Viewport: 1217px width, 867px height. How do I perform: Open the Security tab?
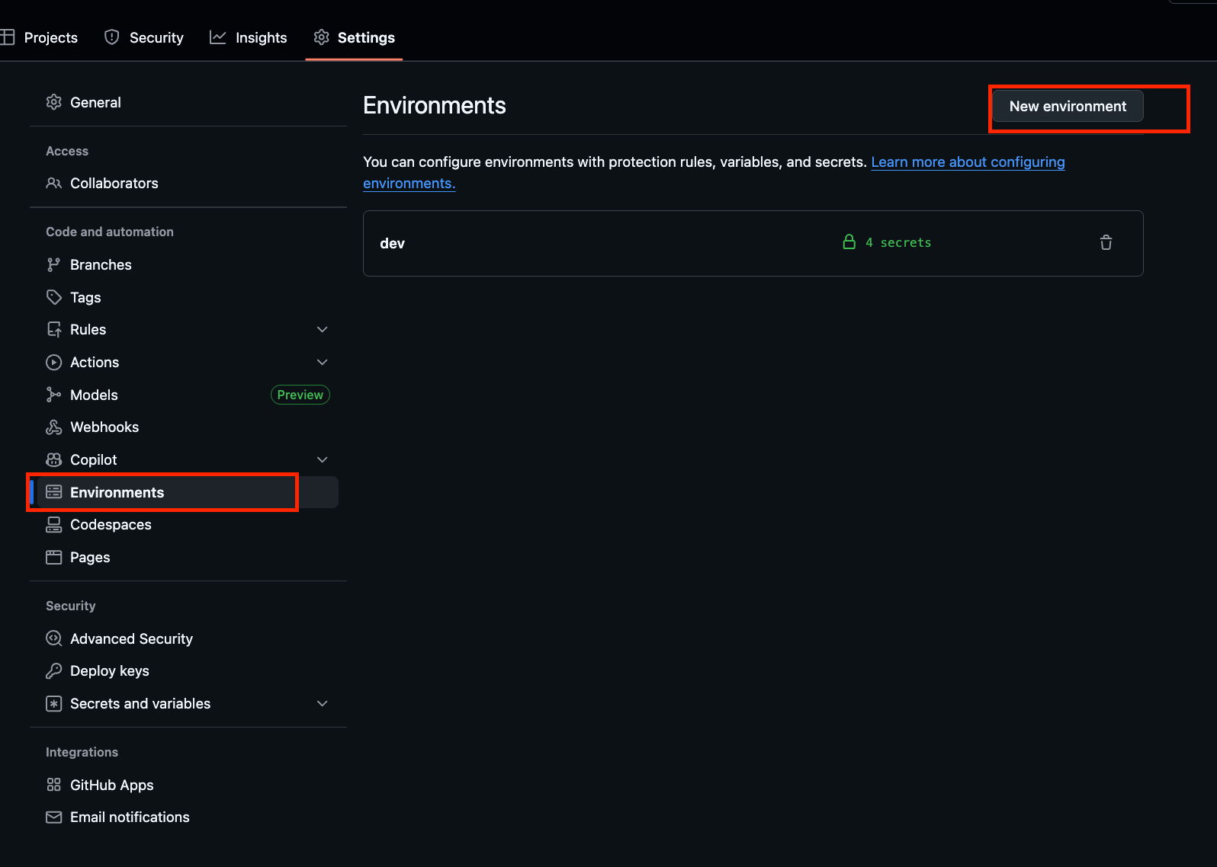tap(144, 37)
